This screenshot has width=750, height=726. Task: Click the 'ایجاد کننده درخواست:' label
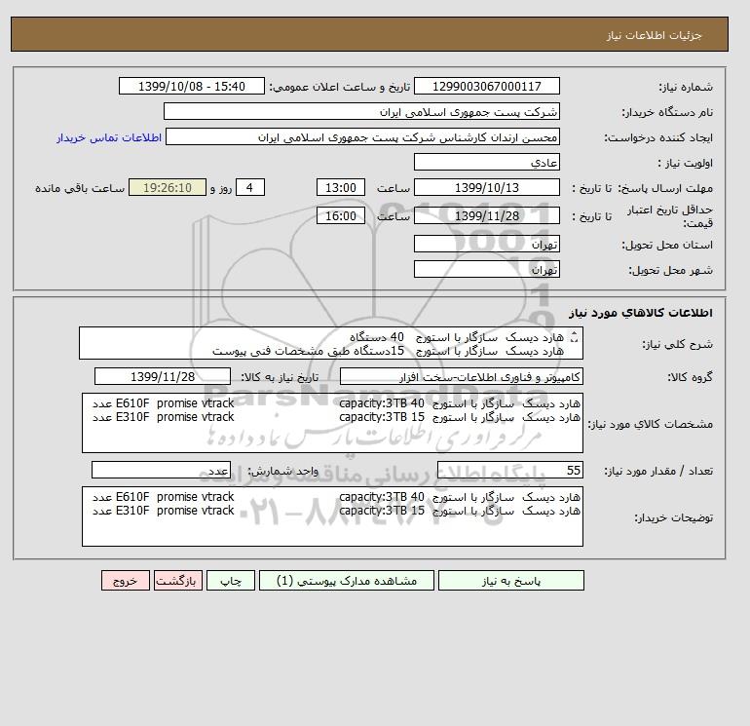(x=658, y=137)
